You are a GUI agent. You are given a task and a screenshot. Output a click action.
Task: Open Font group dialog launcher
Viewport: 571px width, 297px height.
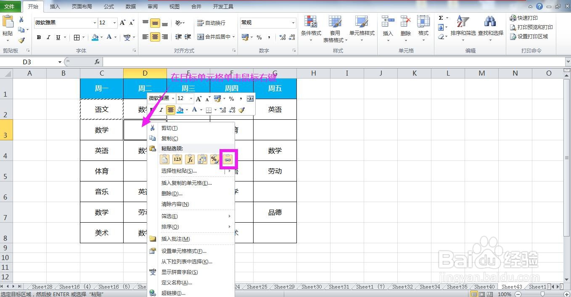click(x=135, y=50)
